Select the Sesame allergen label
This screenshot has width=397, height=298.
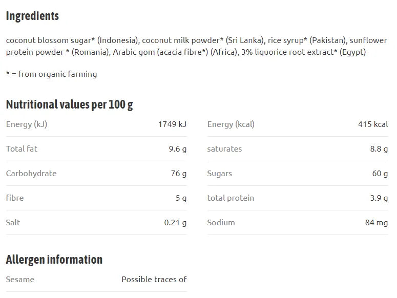coord(20,280)
